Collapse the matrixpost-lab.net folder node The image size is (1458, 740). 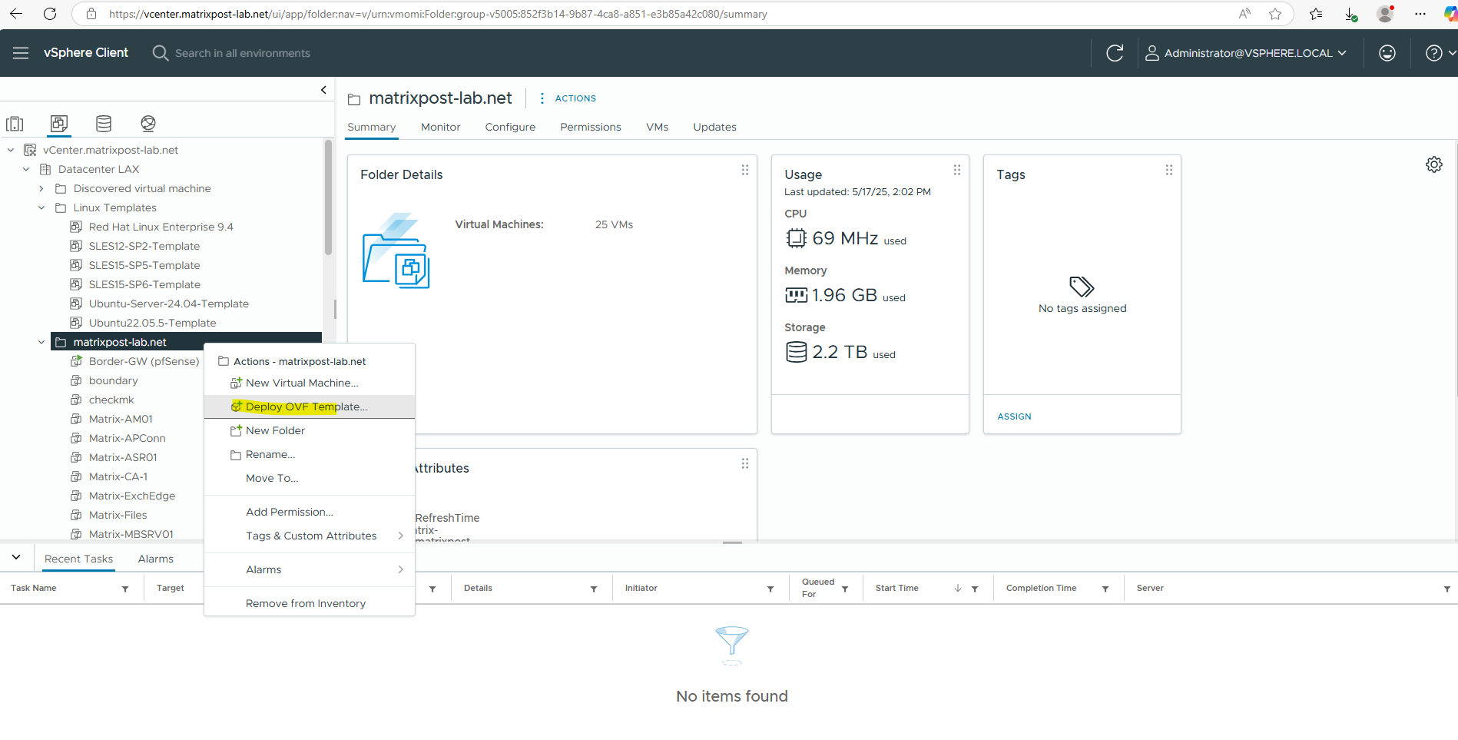(x=41, y=342)
